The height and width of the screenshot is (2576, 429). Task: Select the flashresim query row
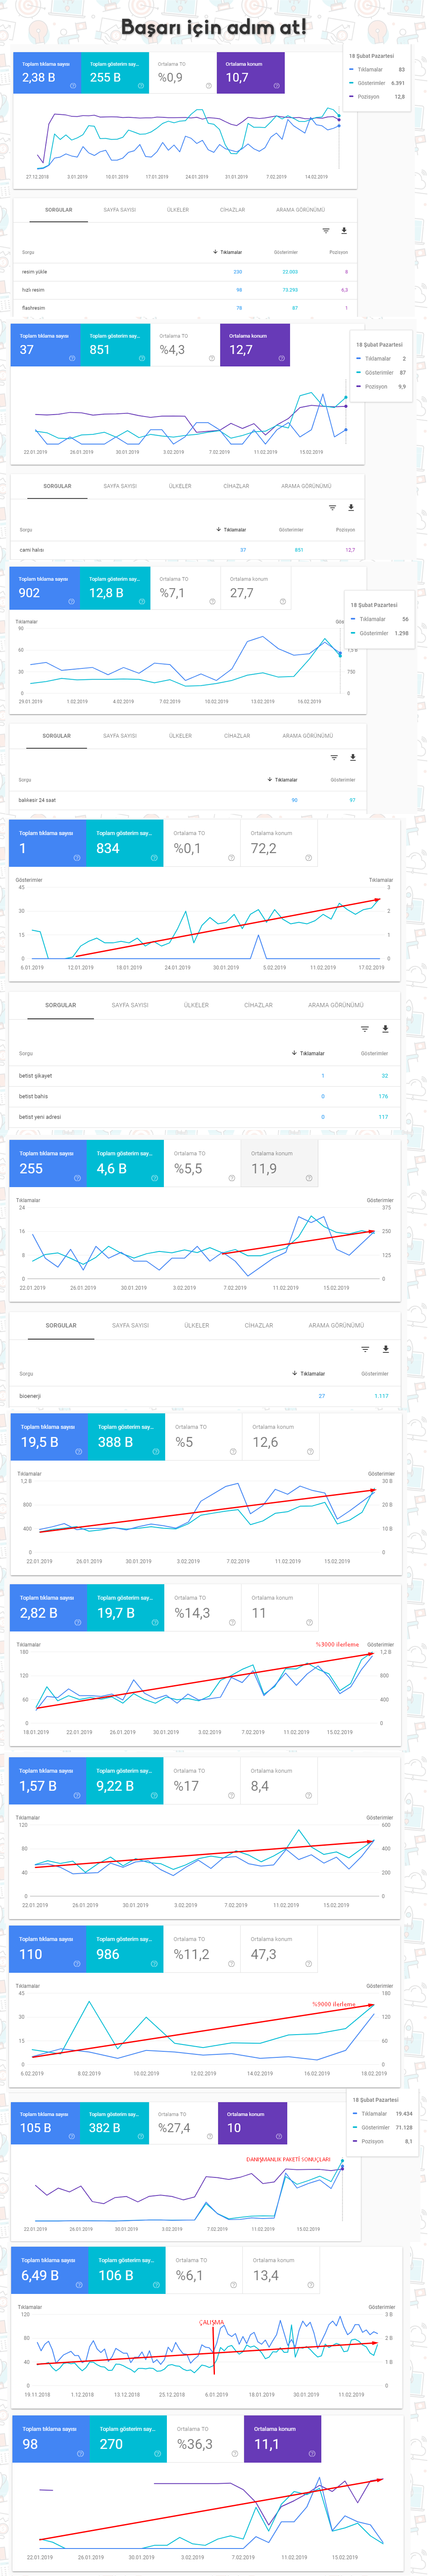(185, 308)
